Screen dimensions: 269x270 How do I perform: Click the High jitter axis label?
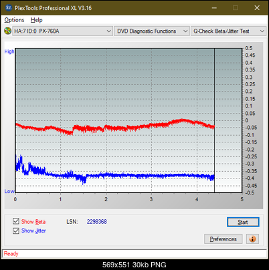9,51
